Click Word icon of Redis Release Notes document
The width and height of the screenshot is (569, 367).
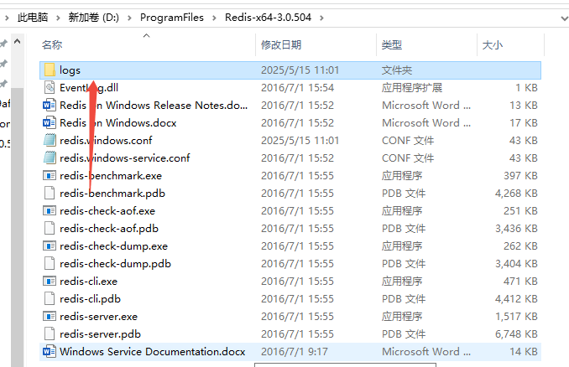point(50,105)
